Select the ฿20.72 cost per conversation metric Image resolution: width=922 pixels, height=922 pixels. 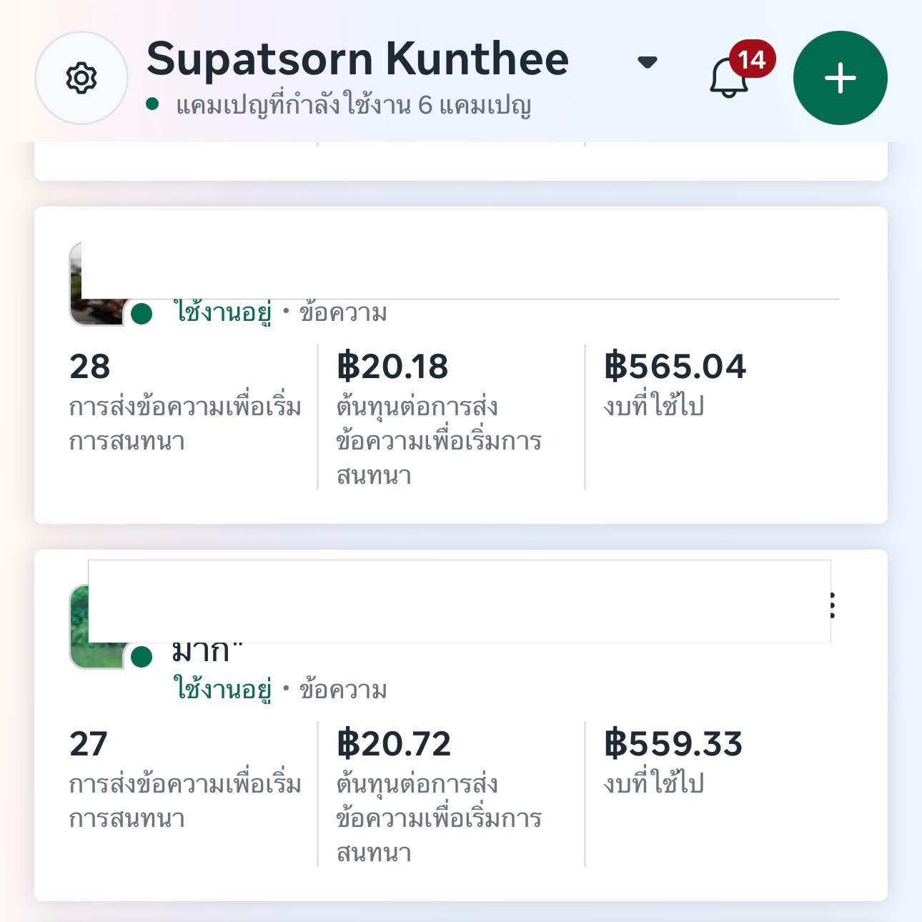point(394,744)
